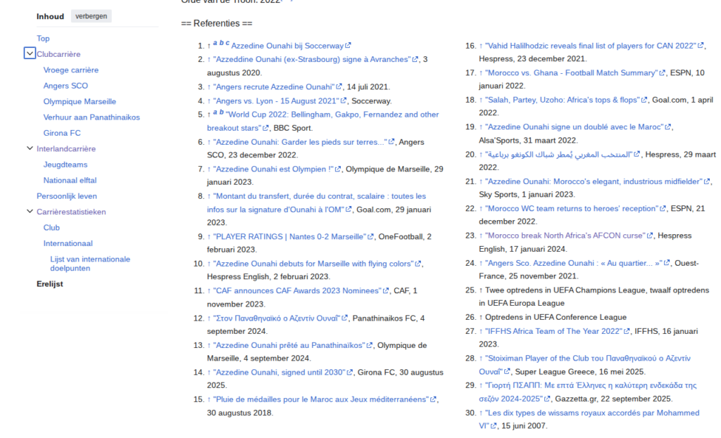Jump to Erelijst section in contents
Image resolution: width=721 pixels, height=438 pixels.
tap(50, 284)
